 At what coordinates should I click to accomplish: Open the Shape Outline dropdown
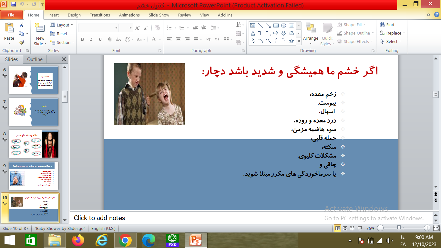[355, 33]
